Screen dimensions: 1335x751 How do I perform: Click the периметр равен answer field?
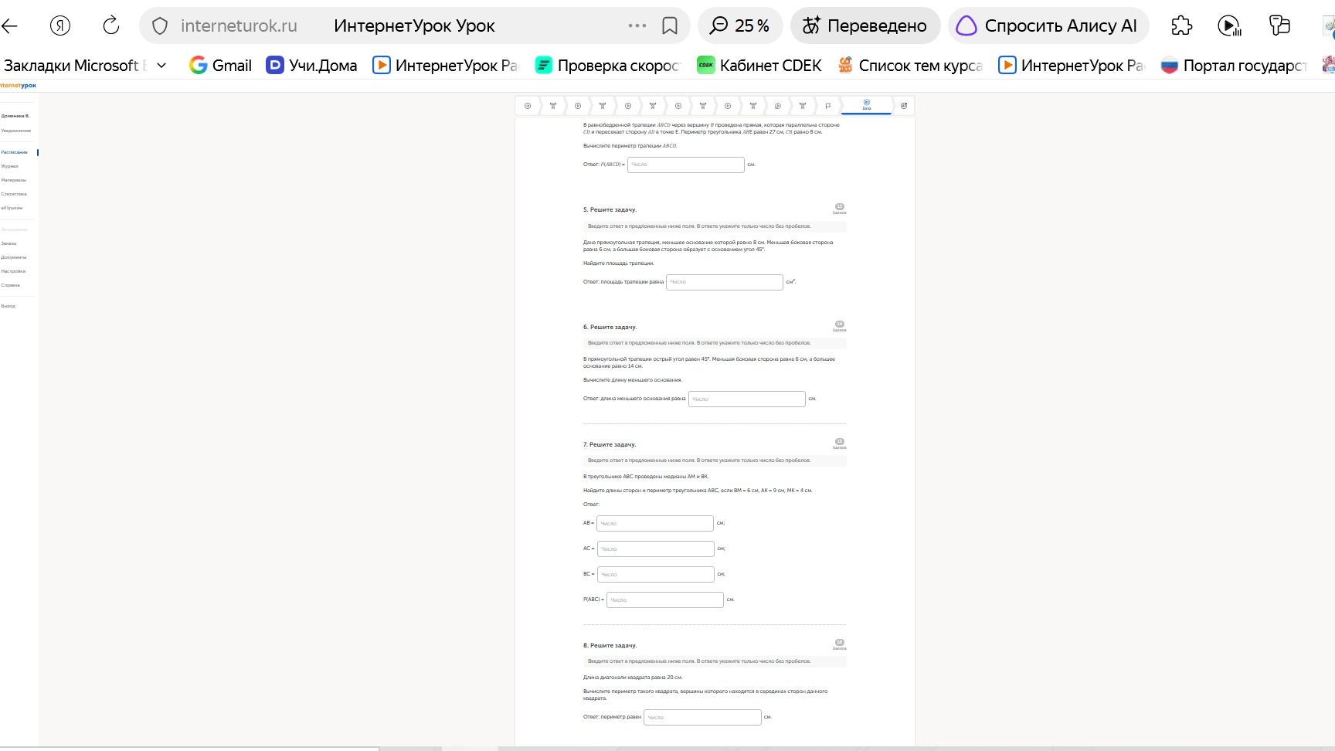[x=702, y=717]
